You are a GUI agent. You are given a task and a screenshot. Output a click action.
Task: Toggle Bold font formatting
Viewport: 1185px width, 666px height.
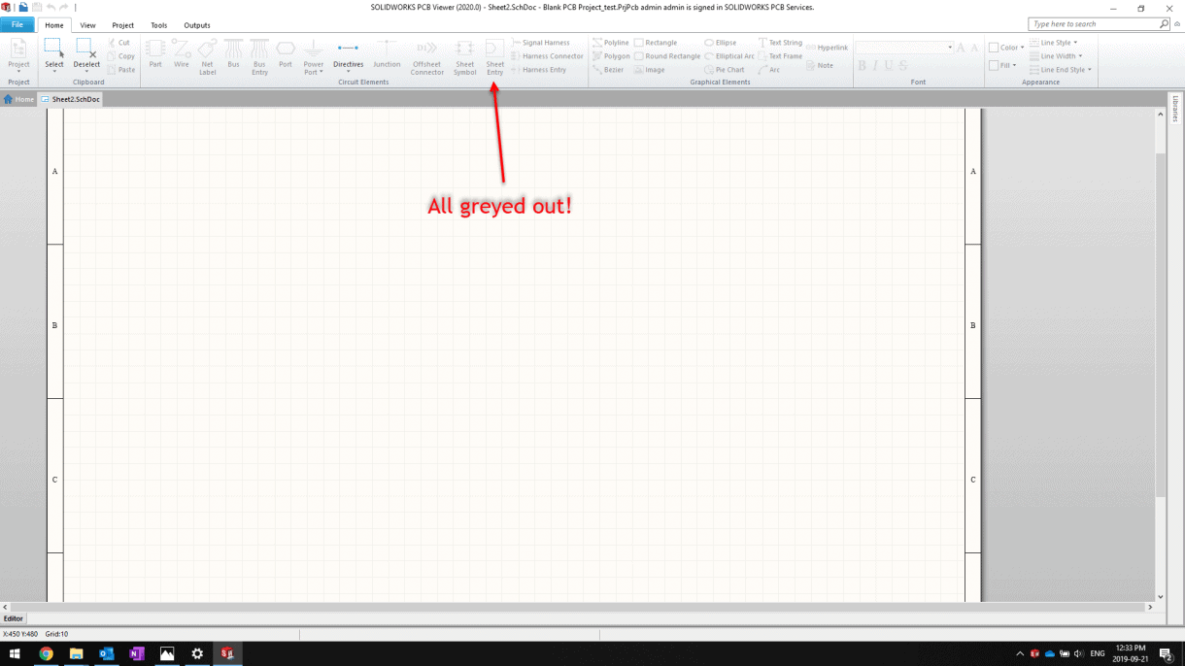(x=862, y=66)
